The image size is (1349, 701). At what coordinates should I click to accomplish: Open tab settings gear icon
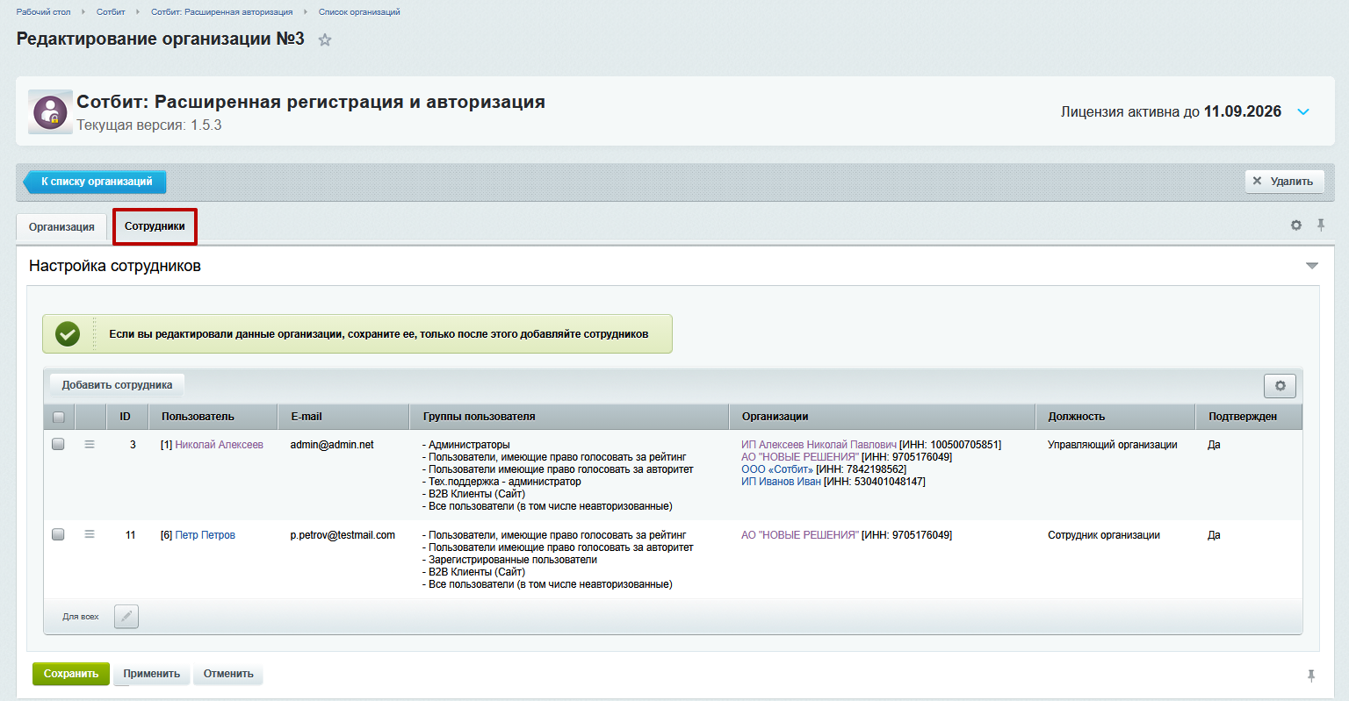pyautogui.click(x=1295, y=225)
